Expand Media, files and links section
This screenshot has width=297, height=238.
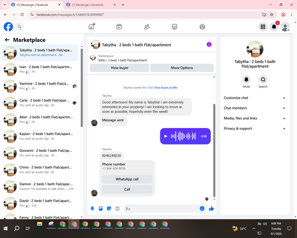coord(255,118)
